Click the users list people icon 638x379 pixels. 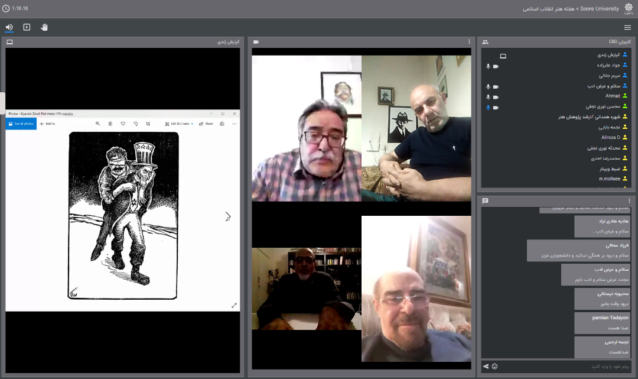point(486,42)
